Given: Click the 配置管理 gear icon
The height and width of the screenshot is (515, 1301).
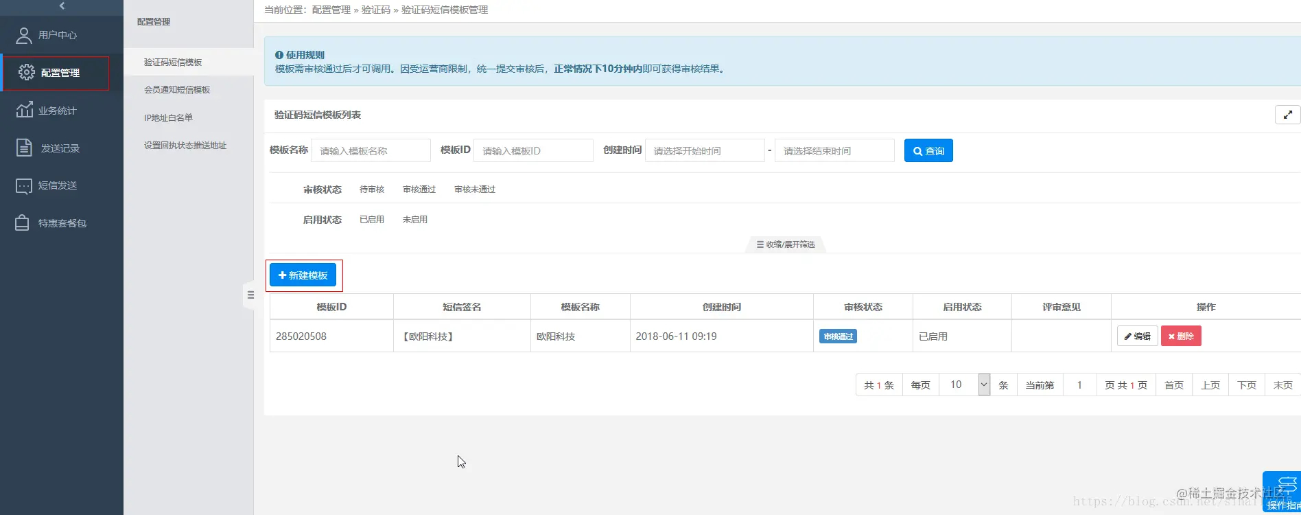Looking at the screenshot, I should click(27, 72).
